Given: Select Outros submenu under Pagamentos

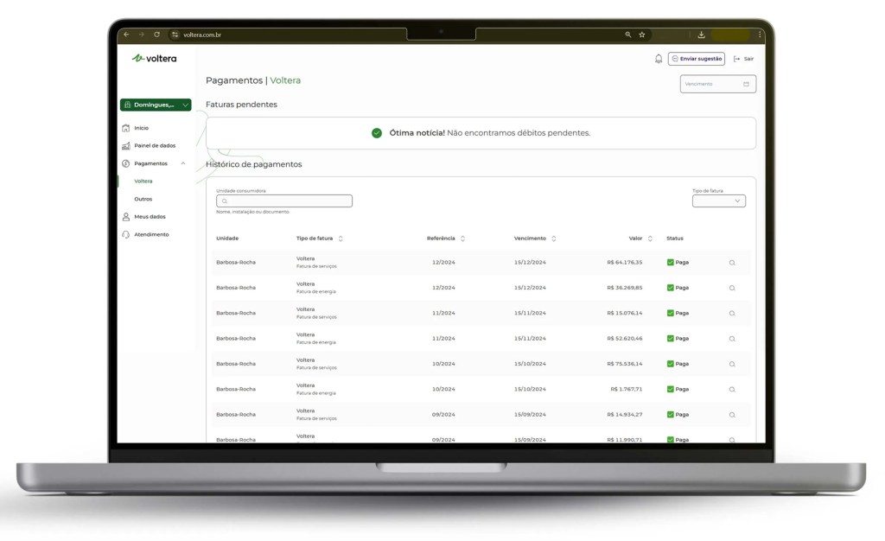Looking at the screenshot, I should tap(143, 199).
